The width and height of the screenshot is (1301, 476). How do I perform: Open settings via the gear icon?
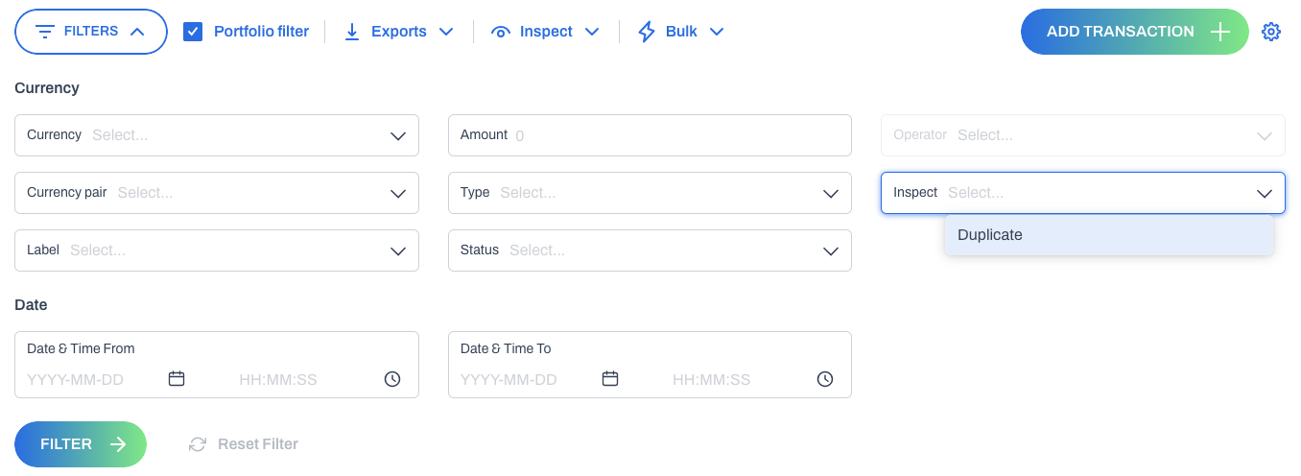[1271, 32]
